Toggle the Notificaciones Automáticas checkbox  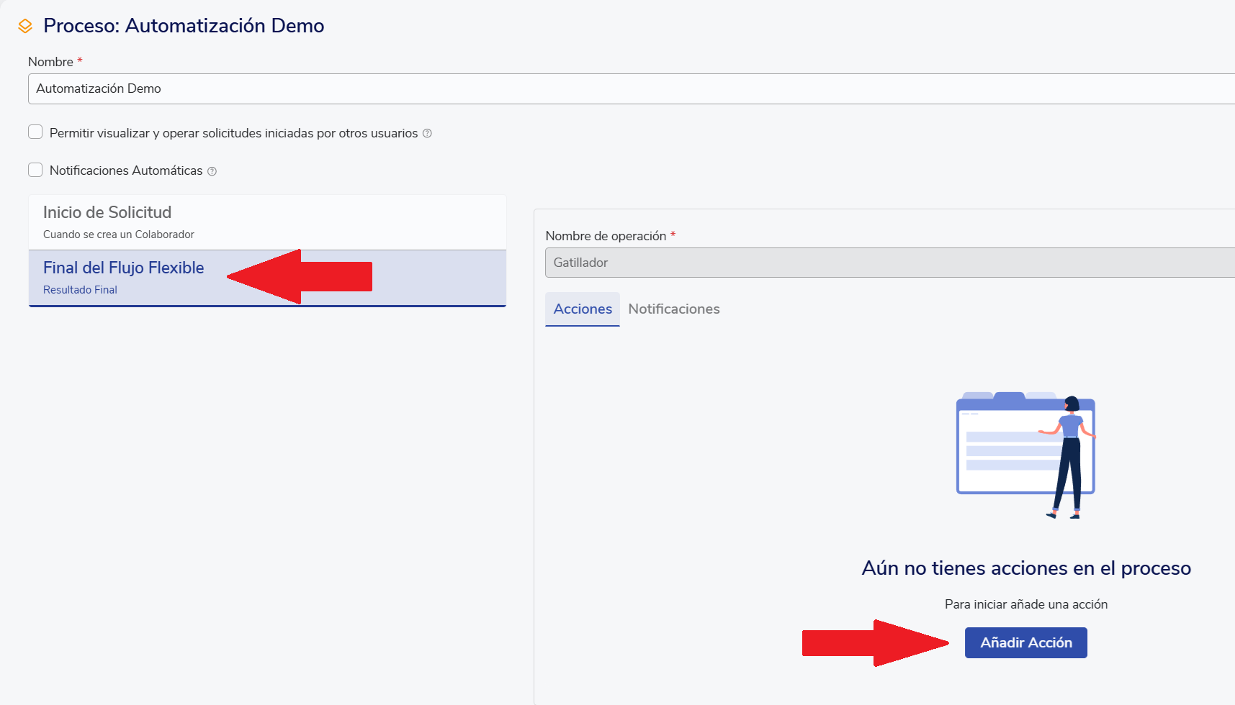(35, 170)
